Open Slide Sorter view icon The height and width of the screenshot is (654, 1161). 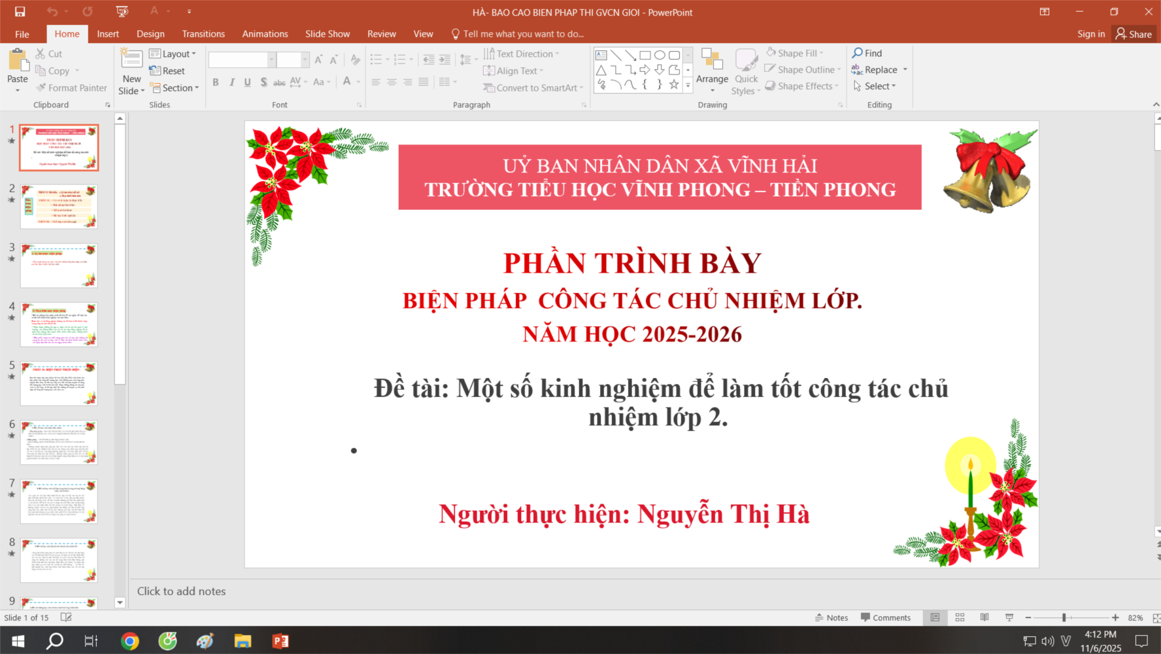[960, 617]
